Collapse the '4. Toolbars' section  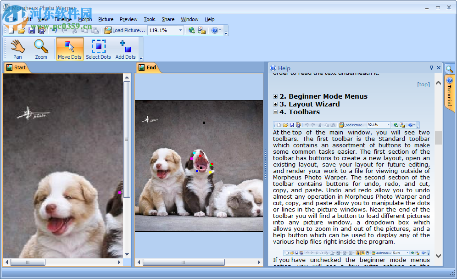click(275, 112)
